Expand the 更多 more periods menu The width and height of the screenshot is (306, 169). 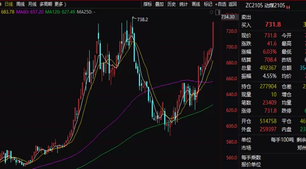pos(60,4)
